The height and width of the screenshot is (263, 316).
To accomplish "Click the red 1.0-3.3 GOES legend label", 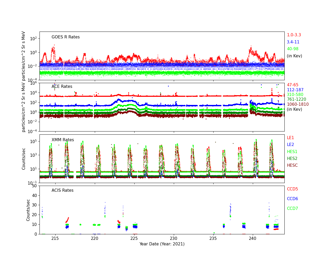I will 294,35.
